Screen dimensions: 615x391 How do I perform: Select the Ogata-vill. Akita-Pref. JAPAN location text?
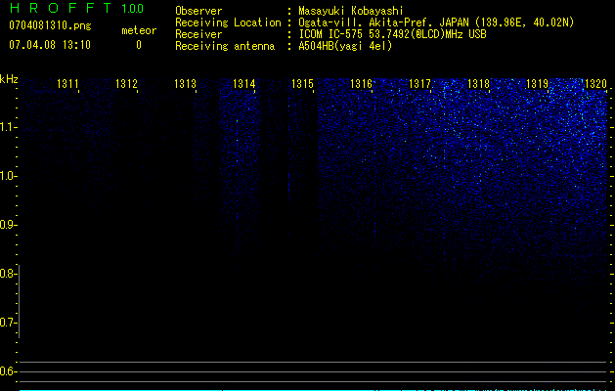[x=436, y=22]
